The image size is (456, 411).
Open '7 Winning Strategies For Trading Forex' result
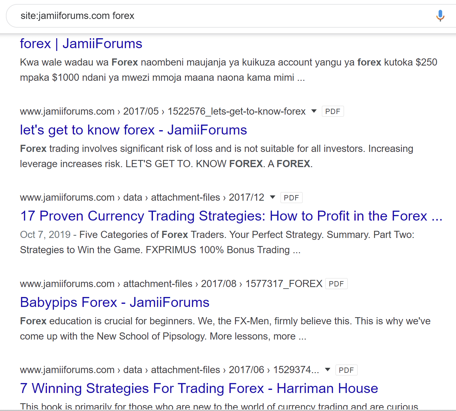(199, 388)
